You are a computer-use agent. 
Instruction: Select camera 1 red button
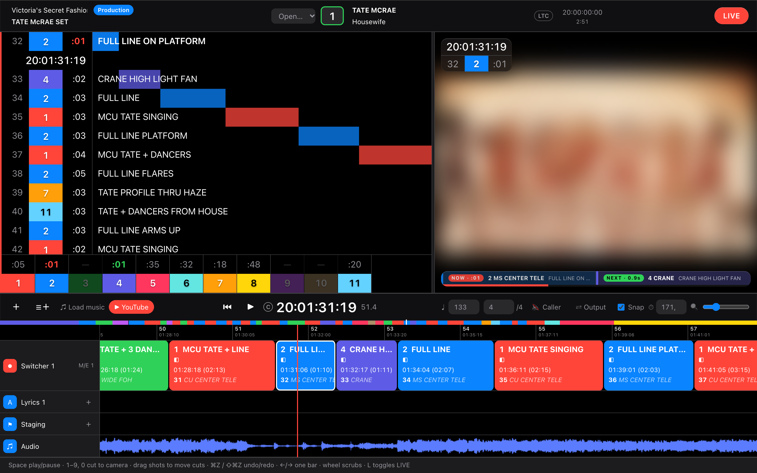(x=18, y=283)
